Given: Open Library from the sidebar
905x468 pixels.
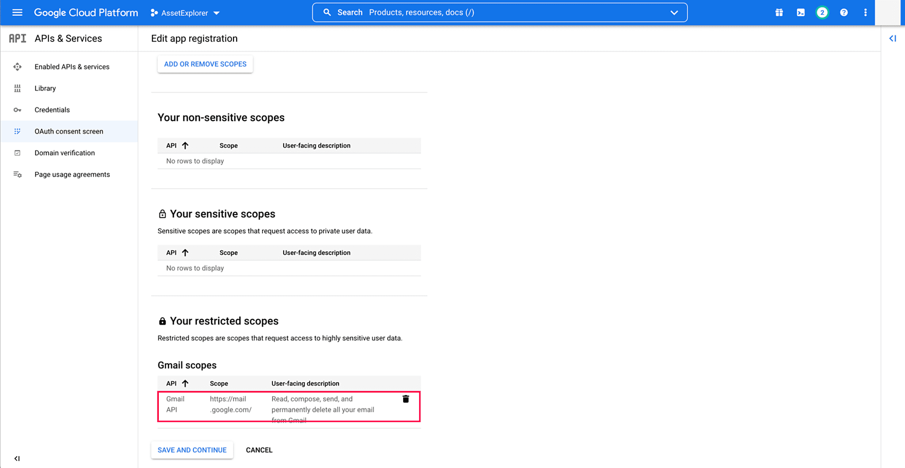Looking at the screenshot, I should click(x=45, y=88).
